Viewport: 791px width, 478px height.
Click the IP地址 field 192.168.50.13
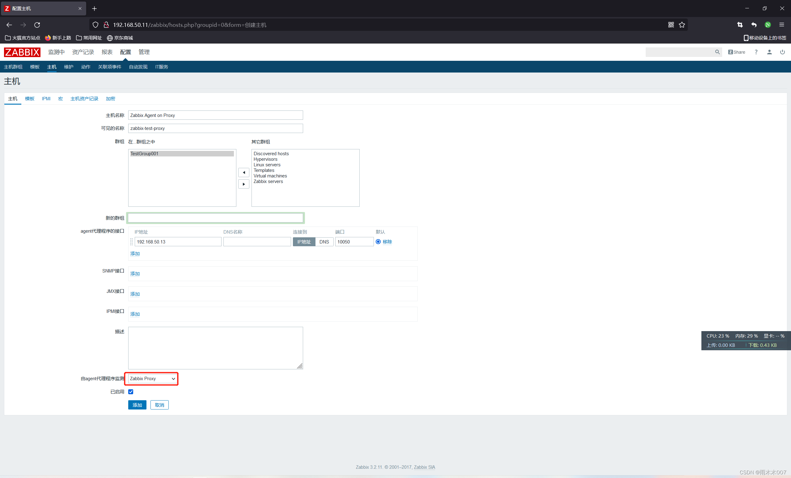(x=178, y=242)
